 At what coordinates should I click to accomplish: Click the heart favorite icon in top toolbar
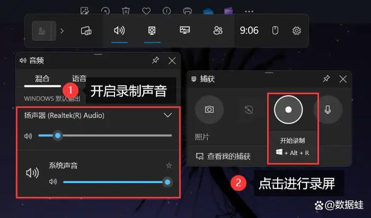pos(146,11)
